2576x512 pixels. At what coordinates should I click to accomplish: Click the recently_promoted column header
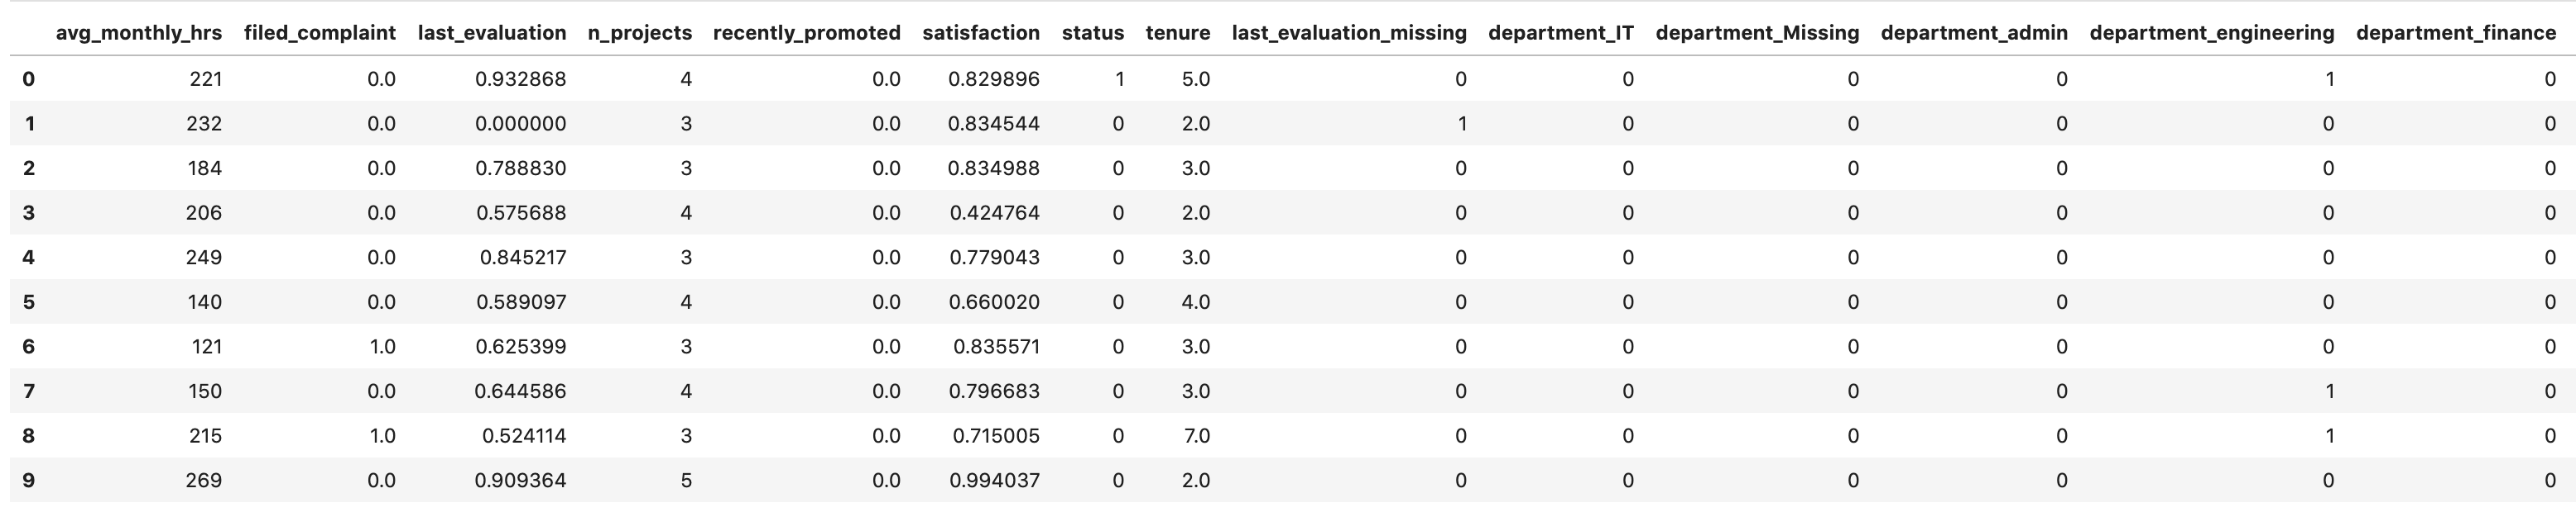pos(806,33)
